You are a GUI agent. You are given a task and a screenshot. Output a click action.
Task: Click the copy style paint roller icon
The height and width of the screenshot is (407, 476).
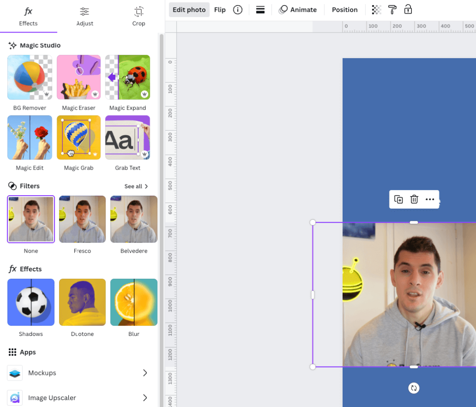(392, 10)
